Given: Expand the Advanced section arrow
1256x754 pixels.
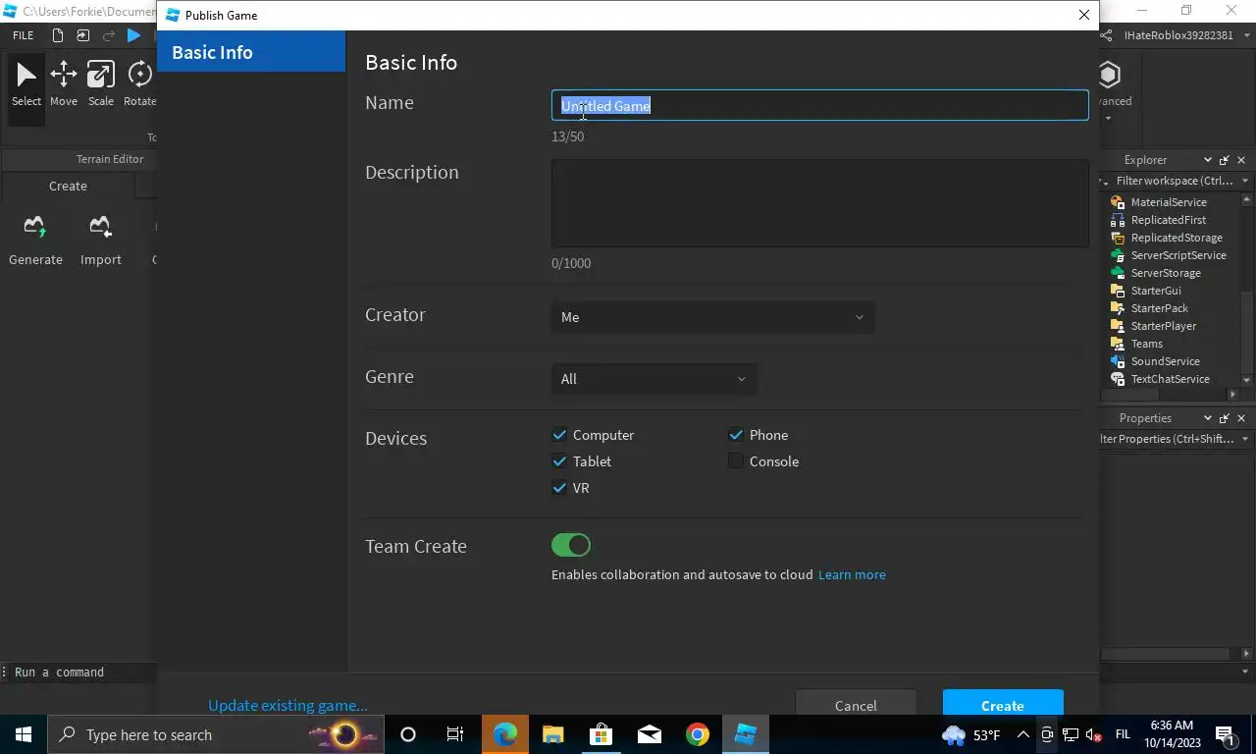Looking at the screenshot, I should 1108,119.
